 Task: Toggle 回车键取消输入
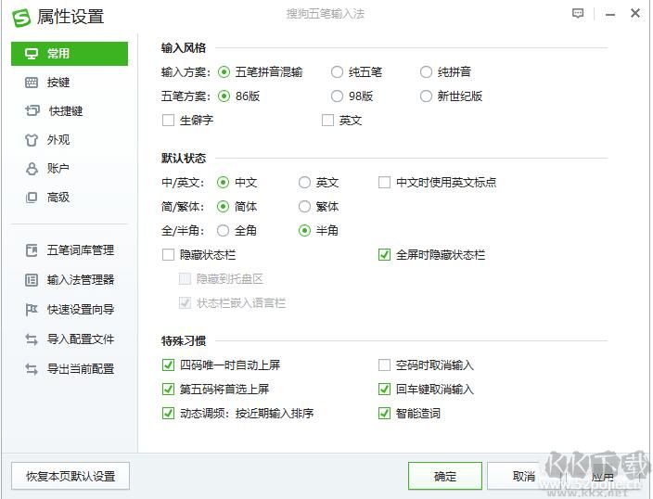tap(384, 390)
